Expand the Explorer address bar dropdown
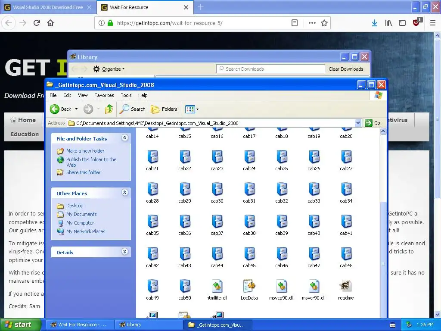 [x=358, y=123]
